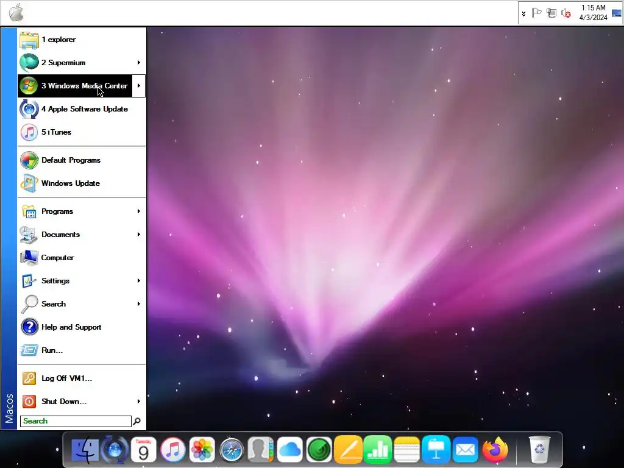624x468 pixels.
Task: Click the show desktop icon beside clock
Action: tap(617, 13)
